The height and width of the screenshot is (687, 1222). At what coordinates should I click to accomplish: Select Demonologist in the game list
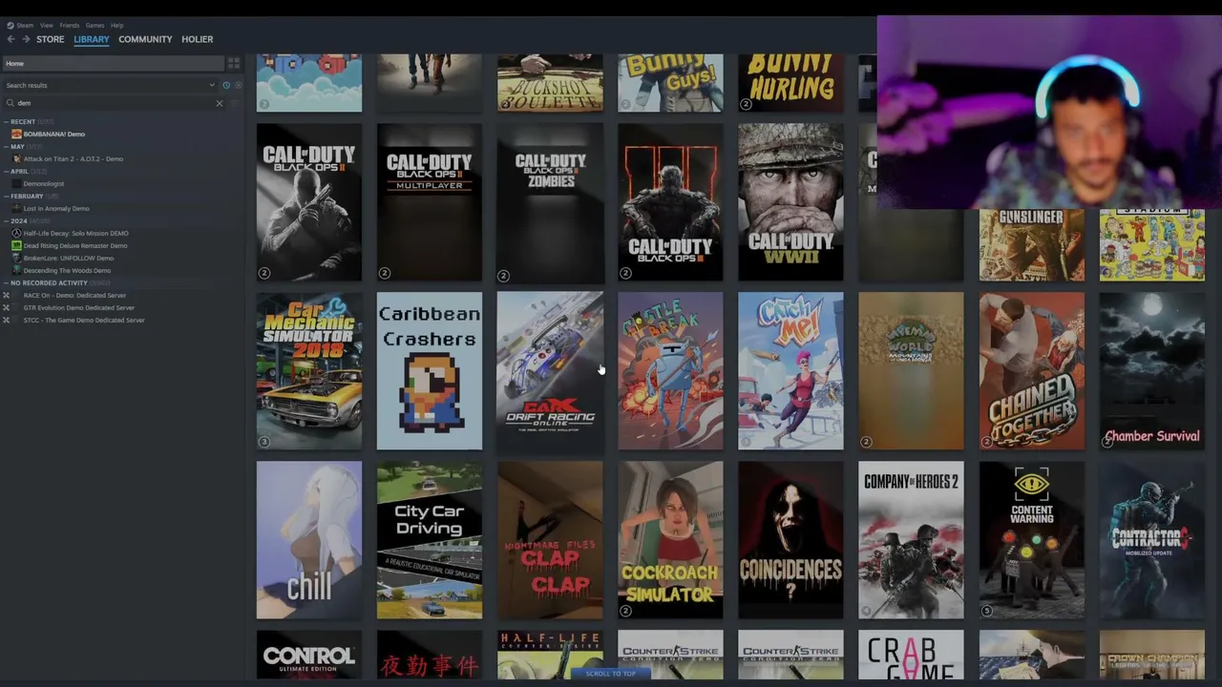44,184
